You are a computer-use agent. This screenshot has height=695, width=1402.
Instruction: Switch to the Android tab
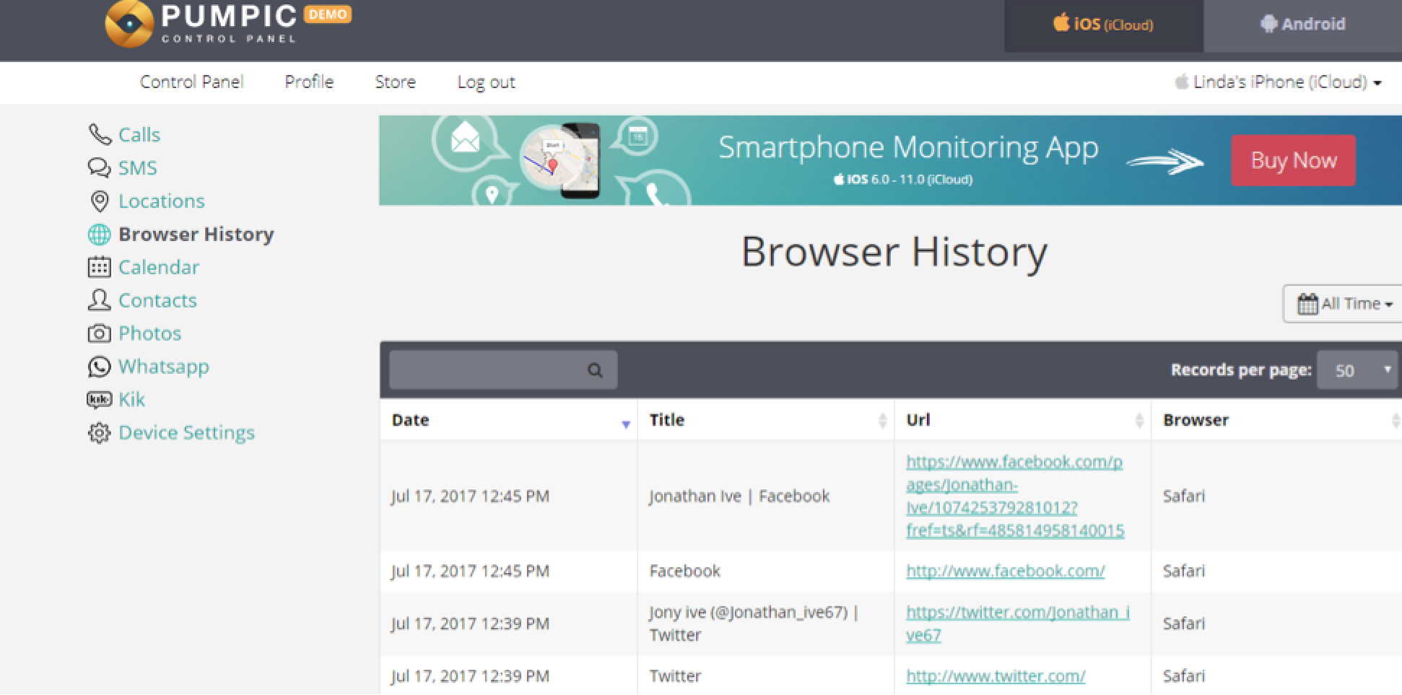pos(1302,25)
